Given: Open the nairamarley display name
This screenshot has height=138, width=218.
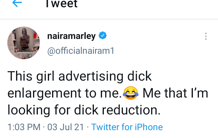Looking at the screenshot, I should (71, 37).
